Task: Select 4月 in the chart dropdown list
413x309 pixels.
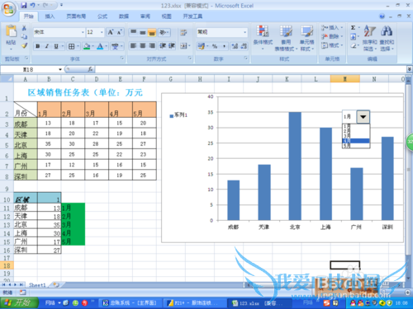Action: click(356, 141)
